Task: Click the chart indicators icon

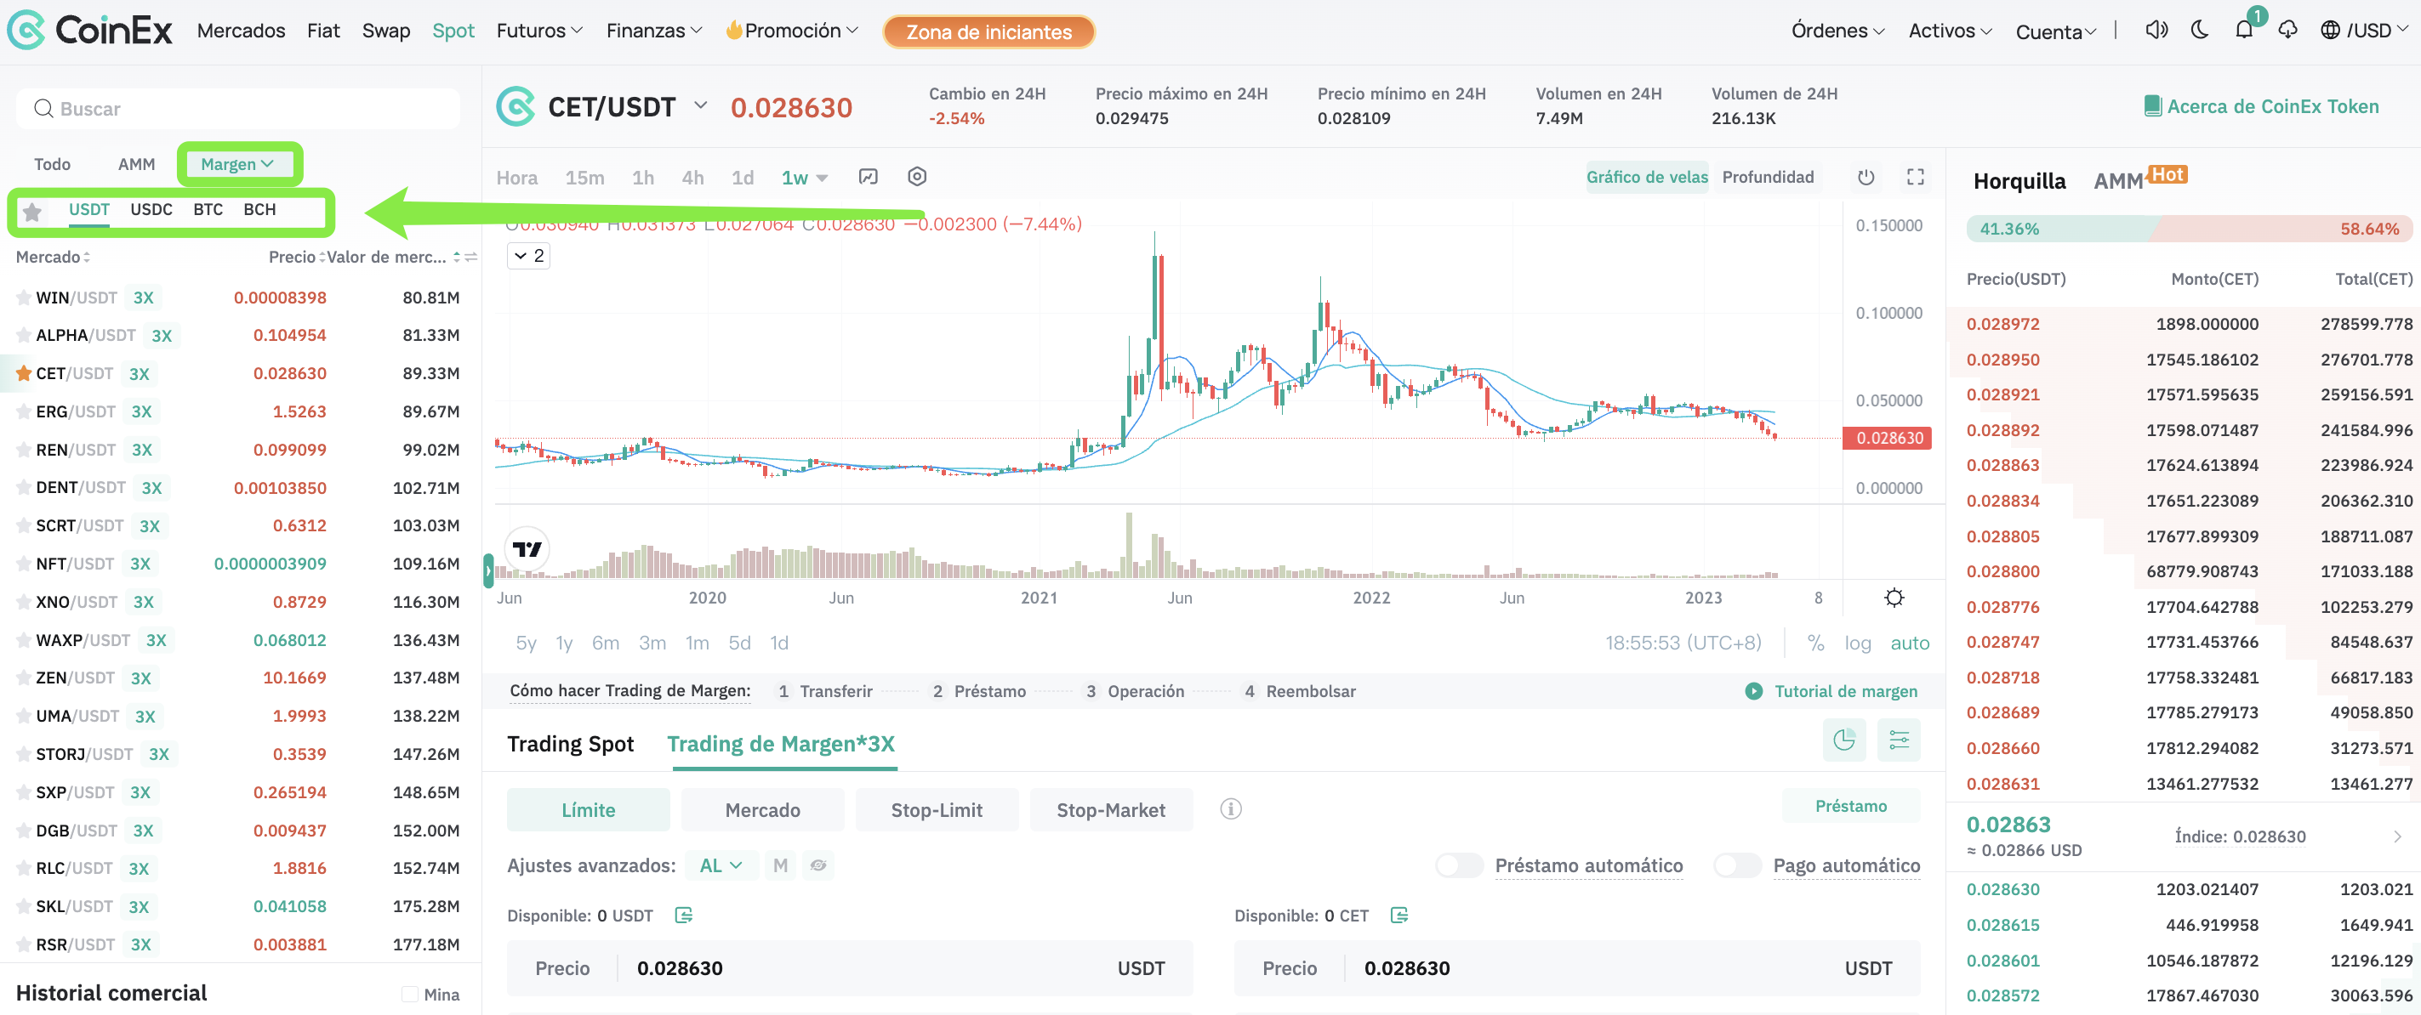Action: click(869, 177)
